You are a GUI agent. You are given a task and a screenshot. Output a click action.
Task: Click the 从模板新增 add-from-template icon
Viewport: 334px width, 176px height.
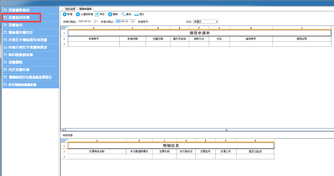click(78, 14)
